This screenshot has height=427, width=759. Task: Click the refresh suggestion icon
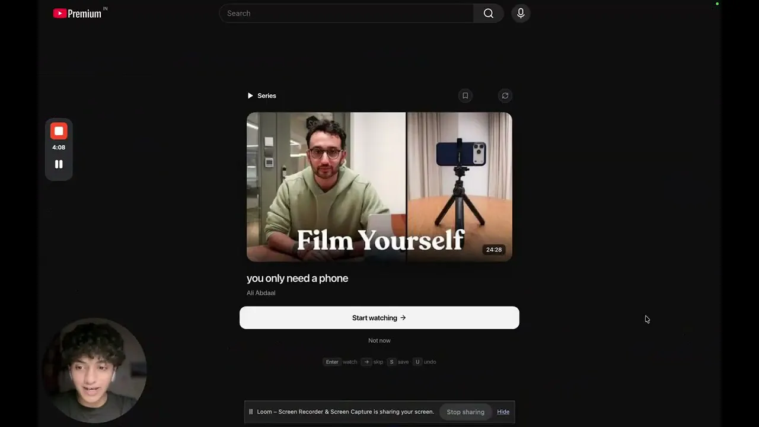tap(505, 95)
